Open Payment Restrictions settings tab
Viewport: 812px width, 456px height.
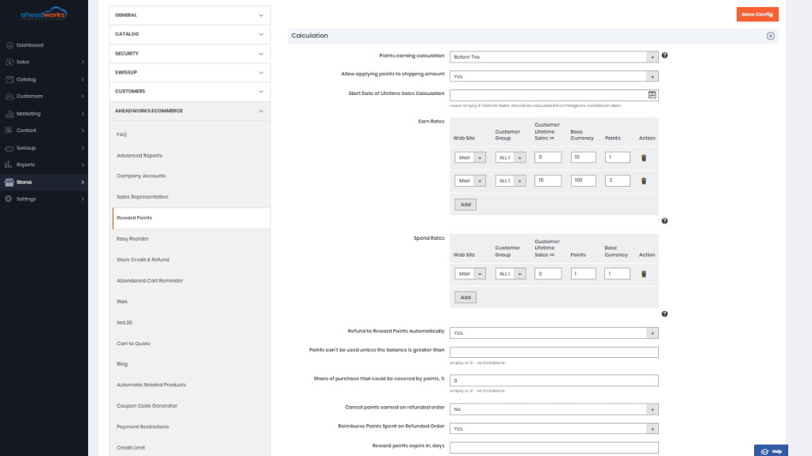click(143, 427)
